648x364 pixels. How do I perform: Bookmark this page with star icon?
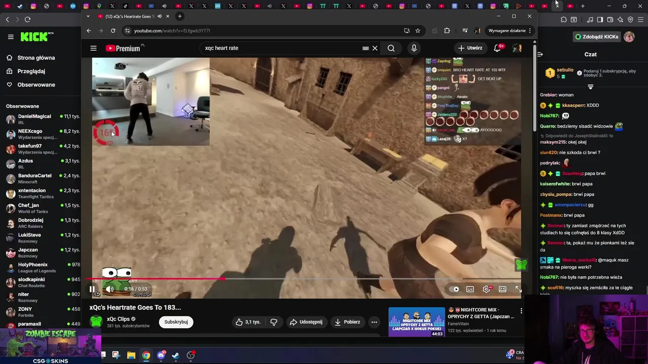click(418, 31)
